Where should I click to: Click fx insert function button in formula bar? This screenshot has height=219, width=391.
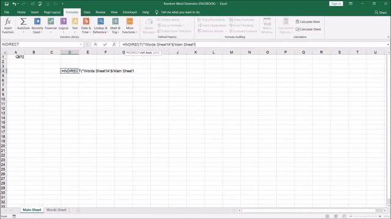click(x=114, y=44)
